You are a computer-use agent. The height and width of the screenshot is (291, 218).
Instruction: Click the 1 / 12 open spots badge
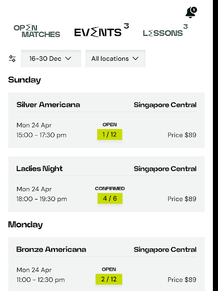[x=110, y=135]
